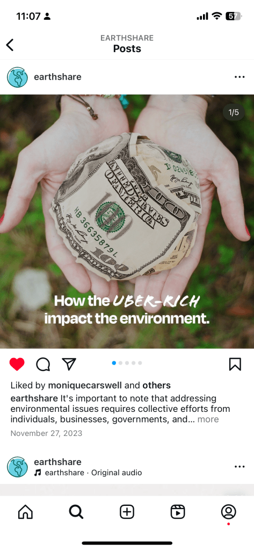This screenshot has height=550, width=254.
Task: Tap the back arrow icon
Action: click(x=10, y=45)
